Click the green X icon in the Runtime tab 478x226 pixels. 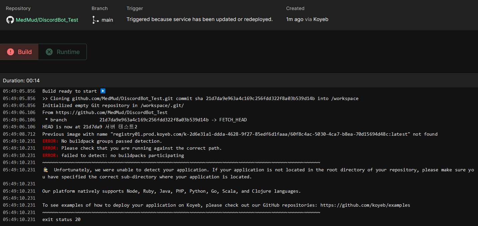point(49,52)
